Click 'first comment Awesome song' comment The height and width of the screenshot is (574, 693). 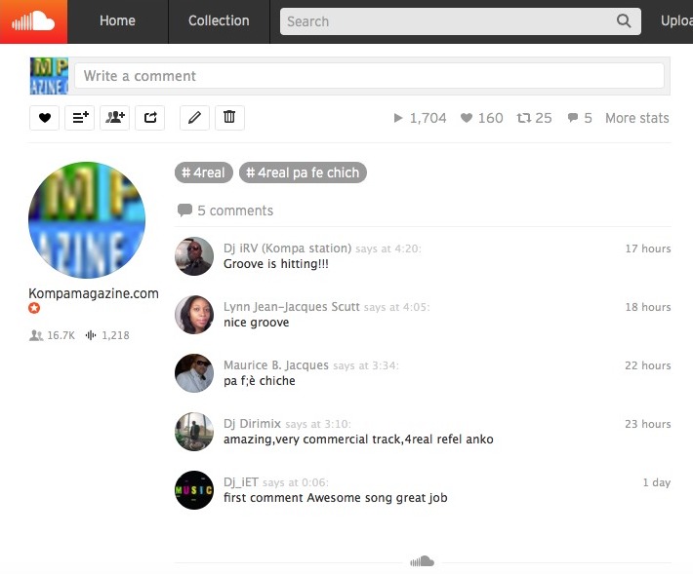336,498
